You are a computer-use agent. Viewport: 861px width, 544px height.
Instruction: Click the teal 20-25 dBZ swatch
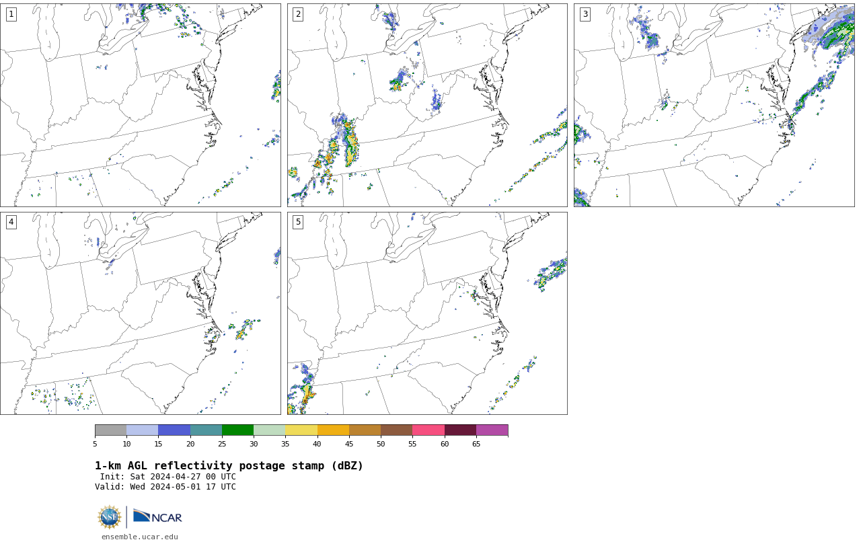[206, 430]
